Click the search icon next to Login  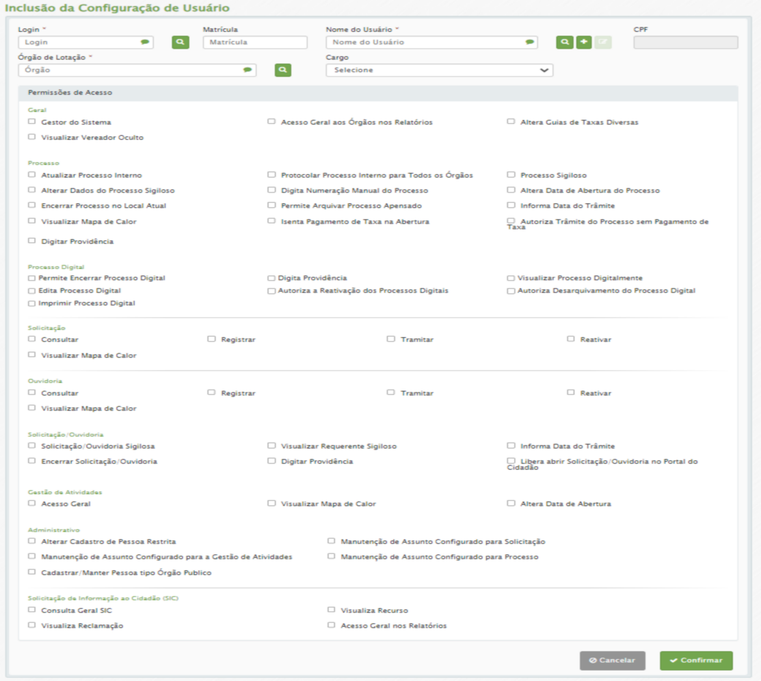180,42
